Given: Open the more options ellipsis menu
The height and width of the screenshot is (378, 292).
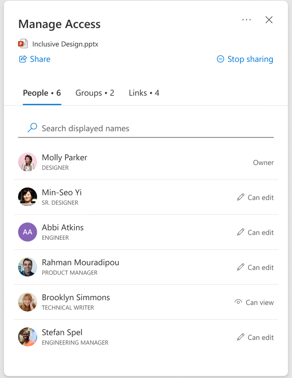Looking at the screenshot, I should point(246,20).
